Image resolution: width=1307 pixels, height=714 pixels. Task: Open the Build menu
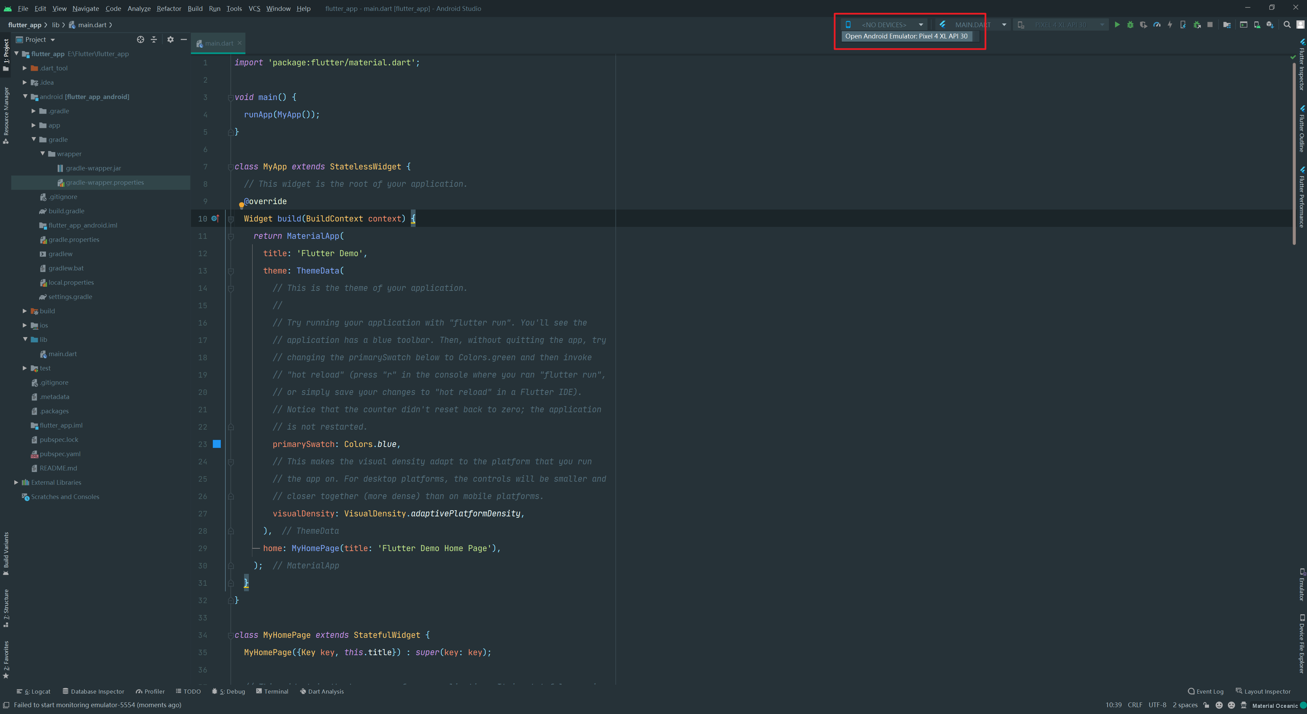(x=195, y=9)
